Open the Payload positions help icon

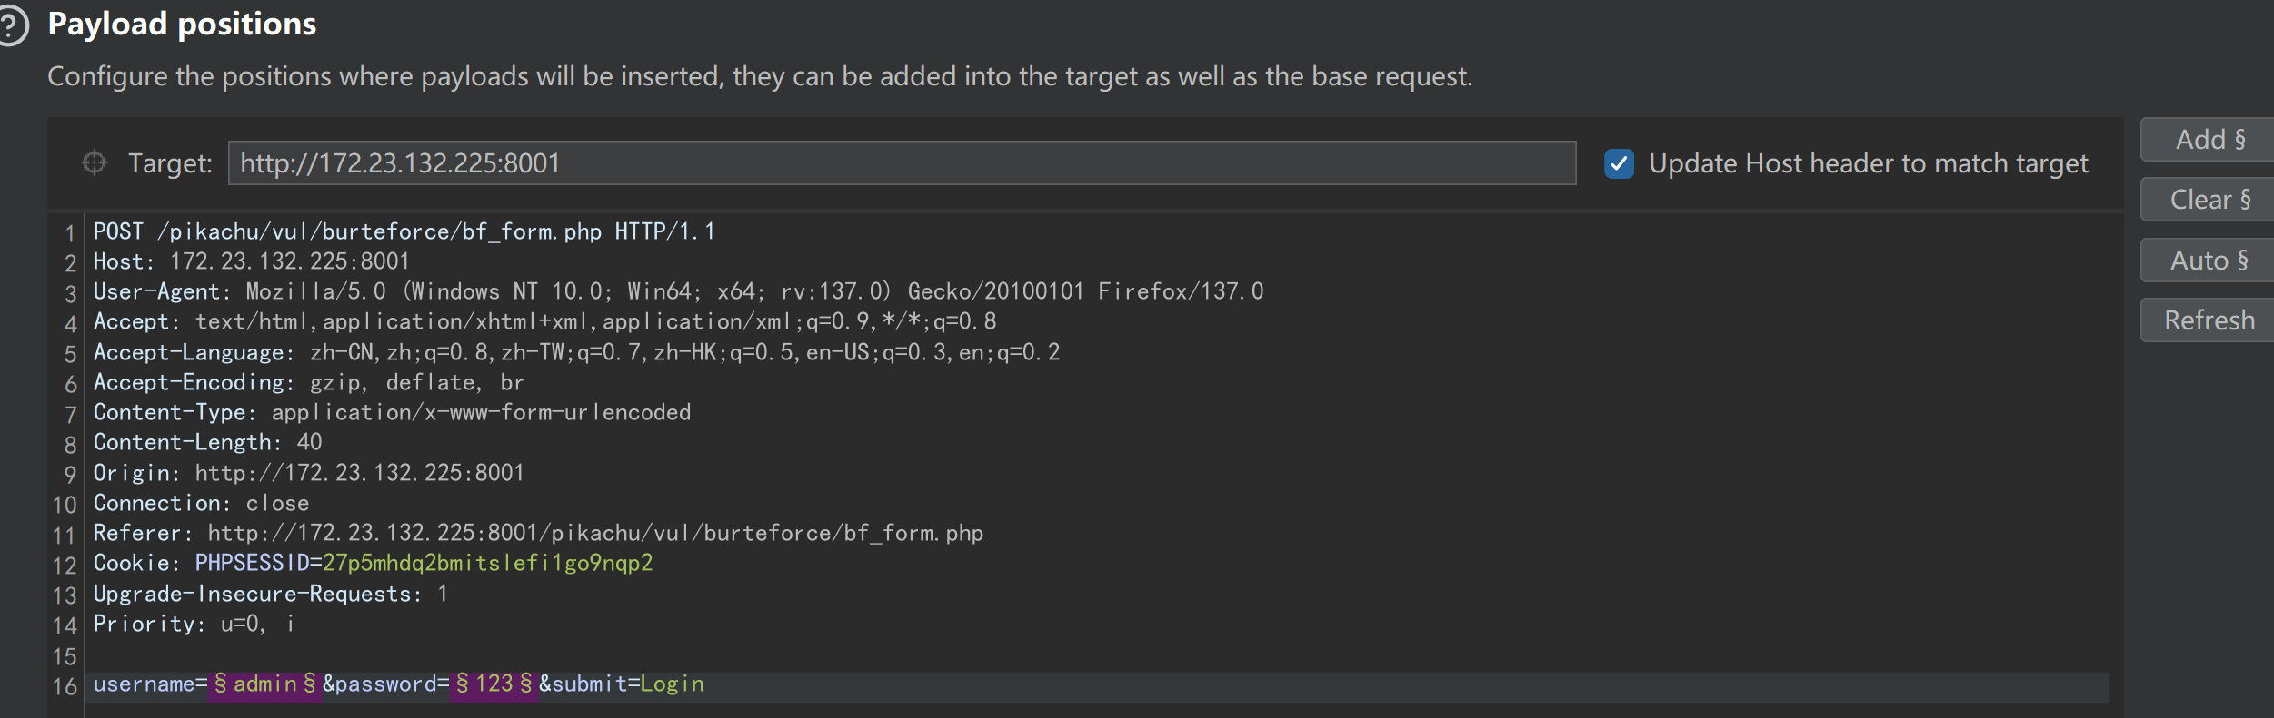(x=11, y=25)
